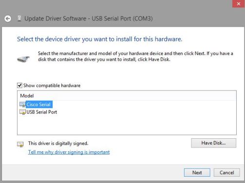This screenshot has width=245, height=183.
Task: Click the Have Disk button
Action: (213, 143)
